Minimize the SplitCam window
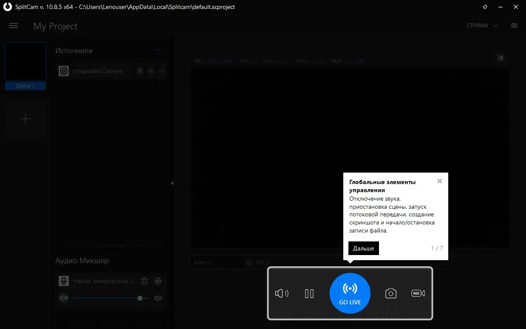 point(500,7)
